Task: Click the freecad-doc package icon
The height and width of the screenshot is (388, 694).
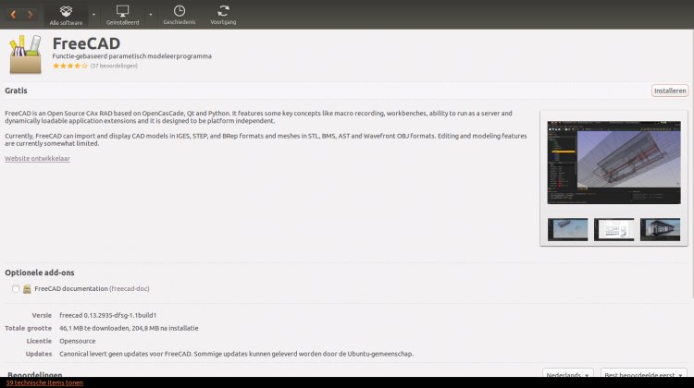Action: click(x=27, y=288)
